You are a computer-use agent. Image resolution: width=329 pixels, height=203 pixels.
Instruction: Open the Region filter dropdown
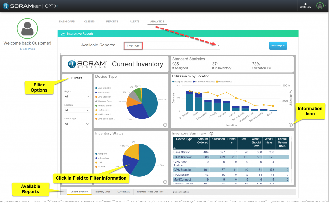(x=76, y=96)
